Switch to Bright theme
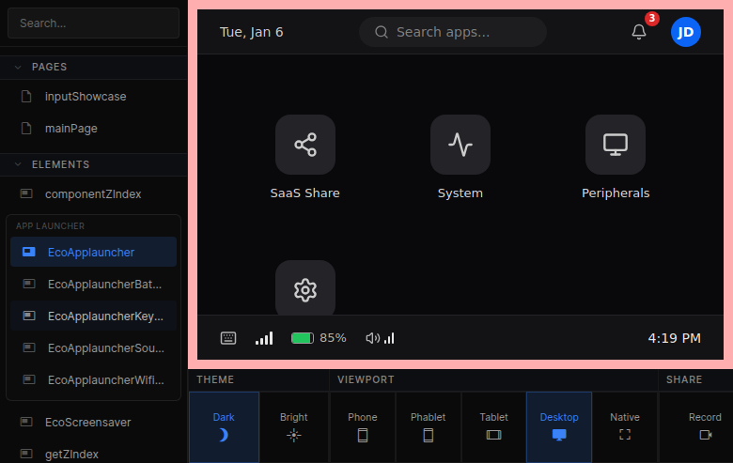 293,426
